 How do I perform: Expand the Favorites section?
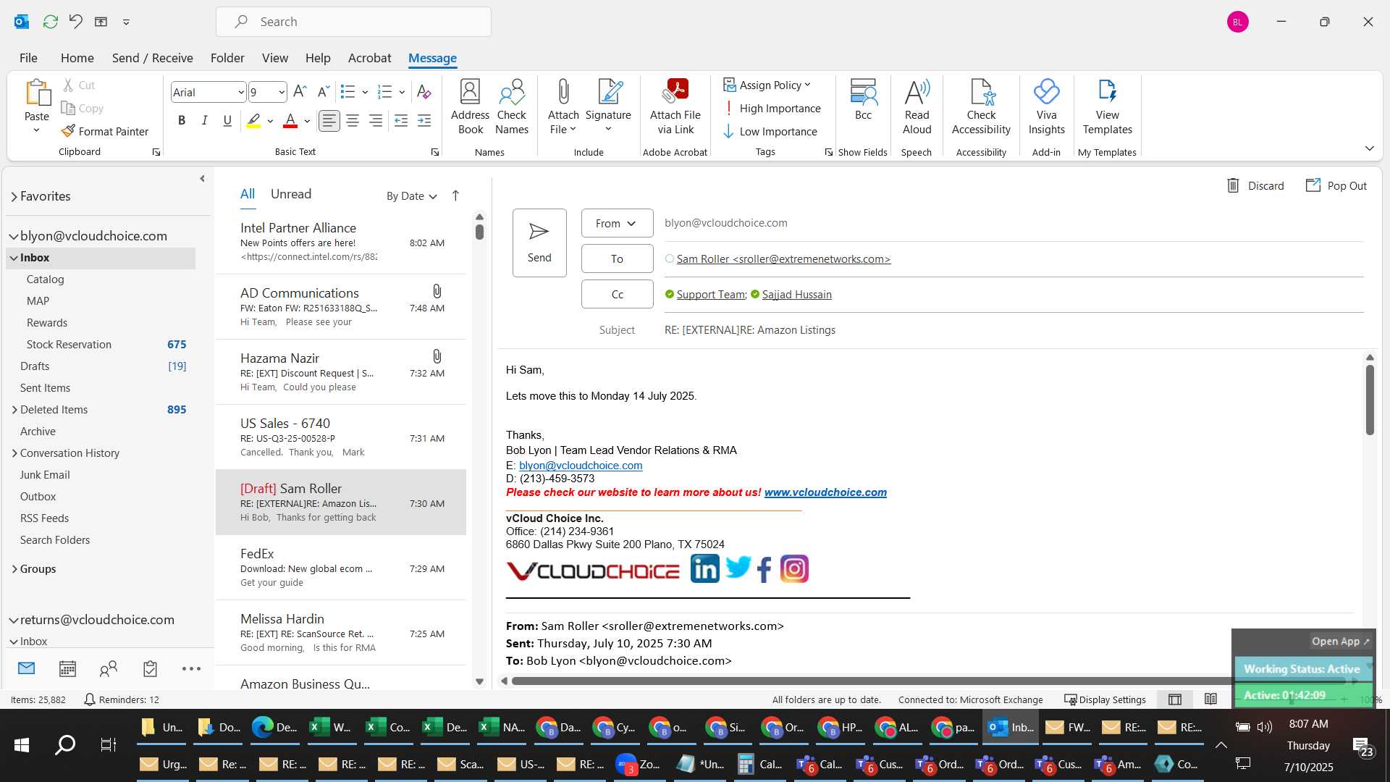14,196
